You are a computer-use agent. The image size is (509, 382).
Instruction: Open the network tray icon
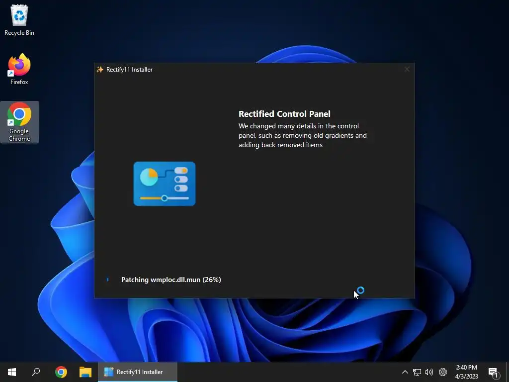click(417, 372)
